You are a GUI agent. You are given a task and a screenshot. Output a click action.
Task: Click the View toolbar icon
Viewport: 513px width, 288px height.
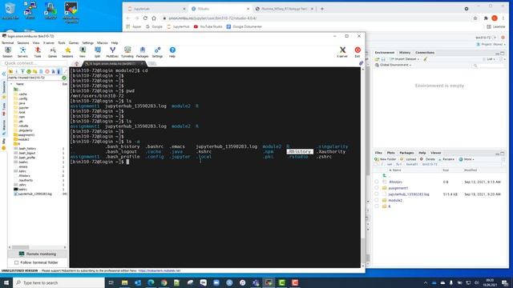coord(82,52)
